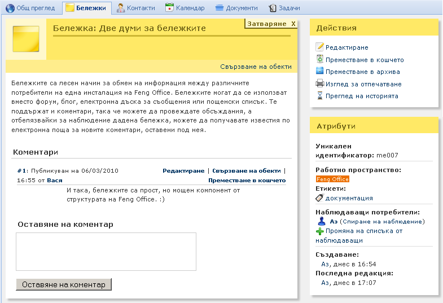
Task: Click the hourglass history icon
Action: click(320, 96)
